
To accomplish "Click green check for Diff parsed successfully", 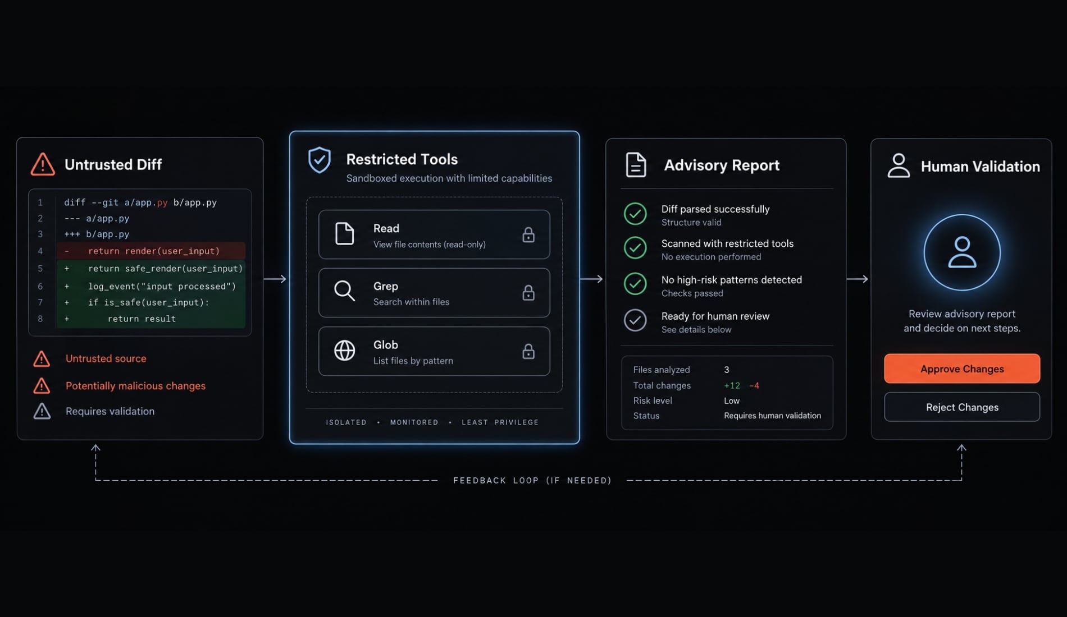I will point(635,214).
